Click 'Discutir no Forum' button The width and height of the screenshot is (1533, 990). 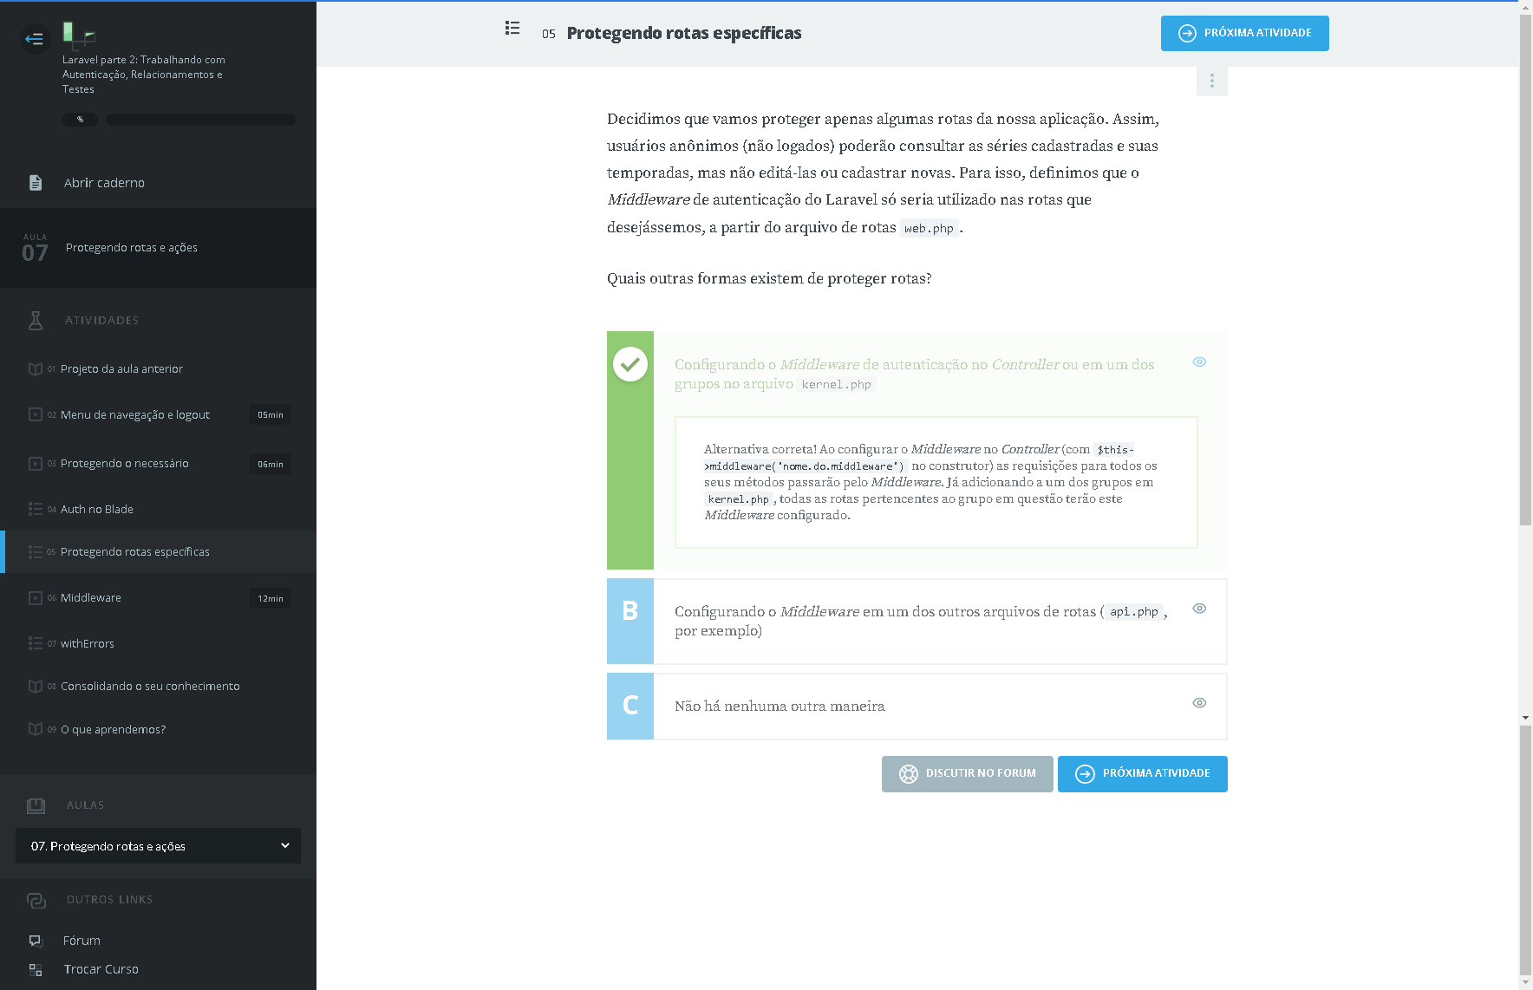[x=967, y=773]
